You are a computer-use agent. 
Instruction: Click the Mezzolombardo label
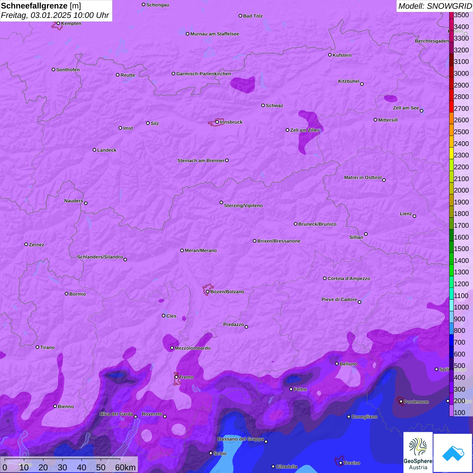point(193,348)
